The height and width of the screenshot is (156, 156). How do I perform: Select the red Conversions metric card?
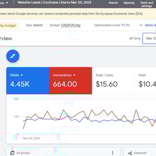click(71, 81)
